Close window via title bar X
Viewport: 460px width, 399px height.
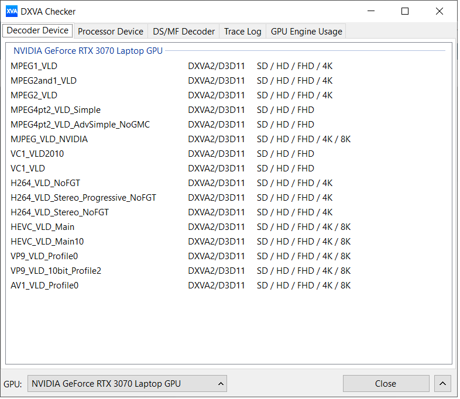coord(441,11)
